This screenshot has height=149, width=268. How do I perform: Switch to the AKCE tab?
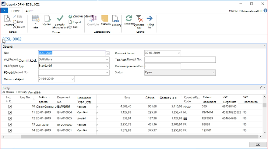tap(30, 11)
